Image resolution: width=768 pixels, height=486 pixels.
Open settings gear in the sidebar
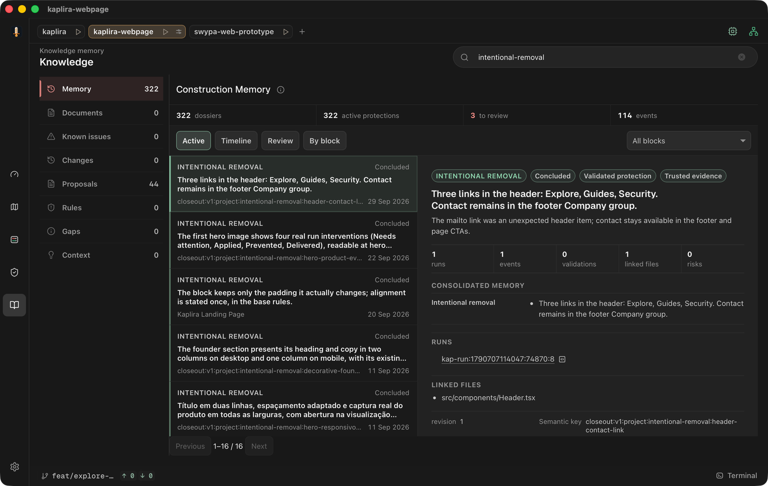tap(14, 467)
